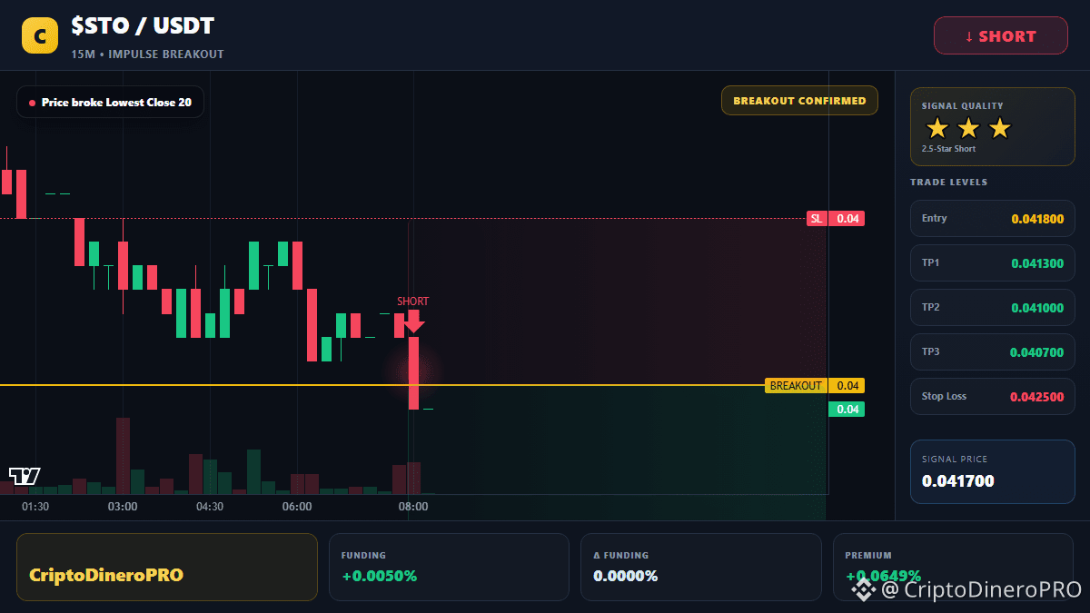Click the 15M Impulse Breakout subtitle

(147, 54)
